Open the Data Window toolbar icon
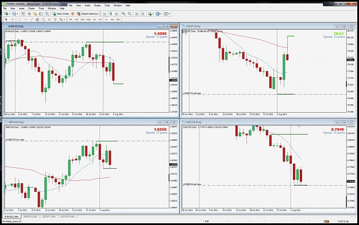The width and height of the screenshot is (359, 225). (29, 14)
